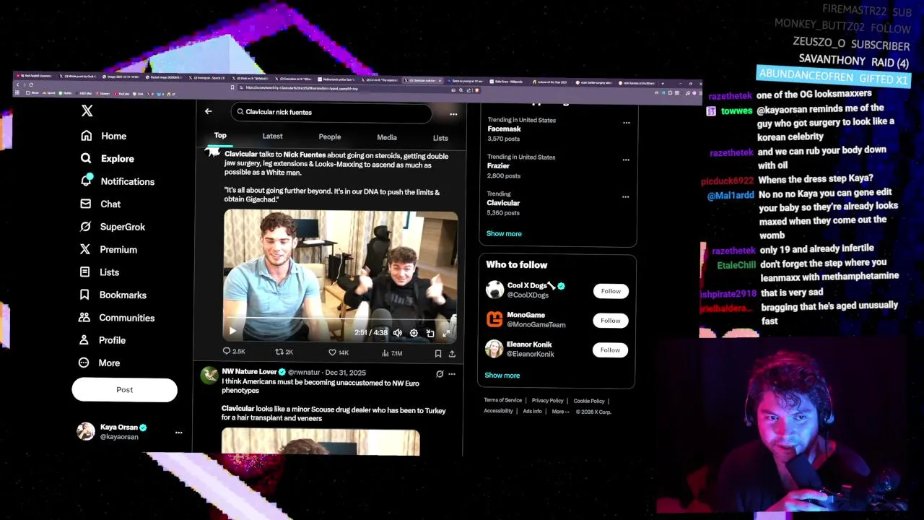Click the search field 'Clavicular nick fuentes'
Viewport: 924px width, 520px height.
332,113
